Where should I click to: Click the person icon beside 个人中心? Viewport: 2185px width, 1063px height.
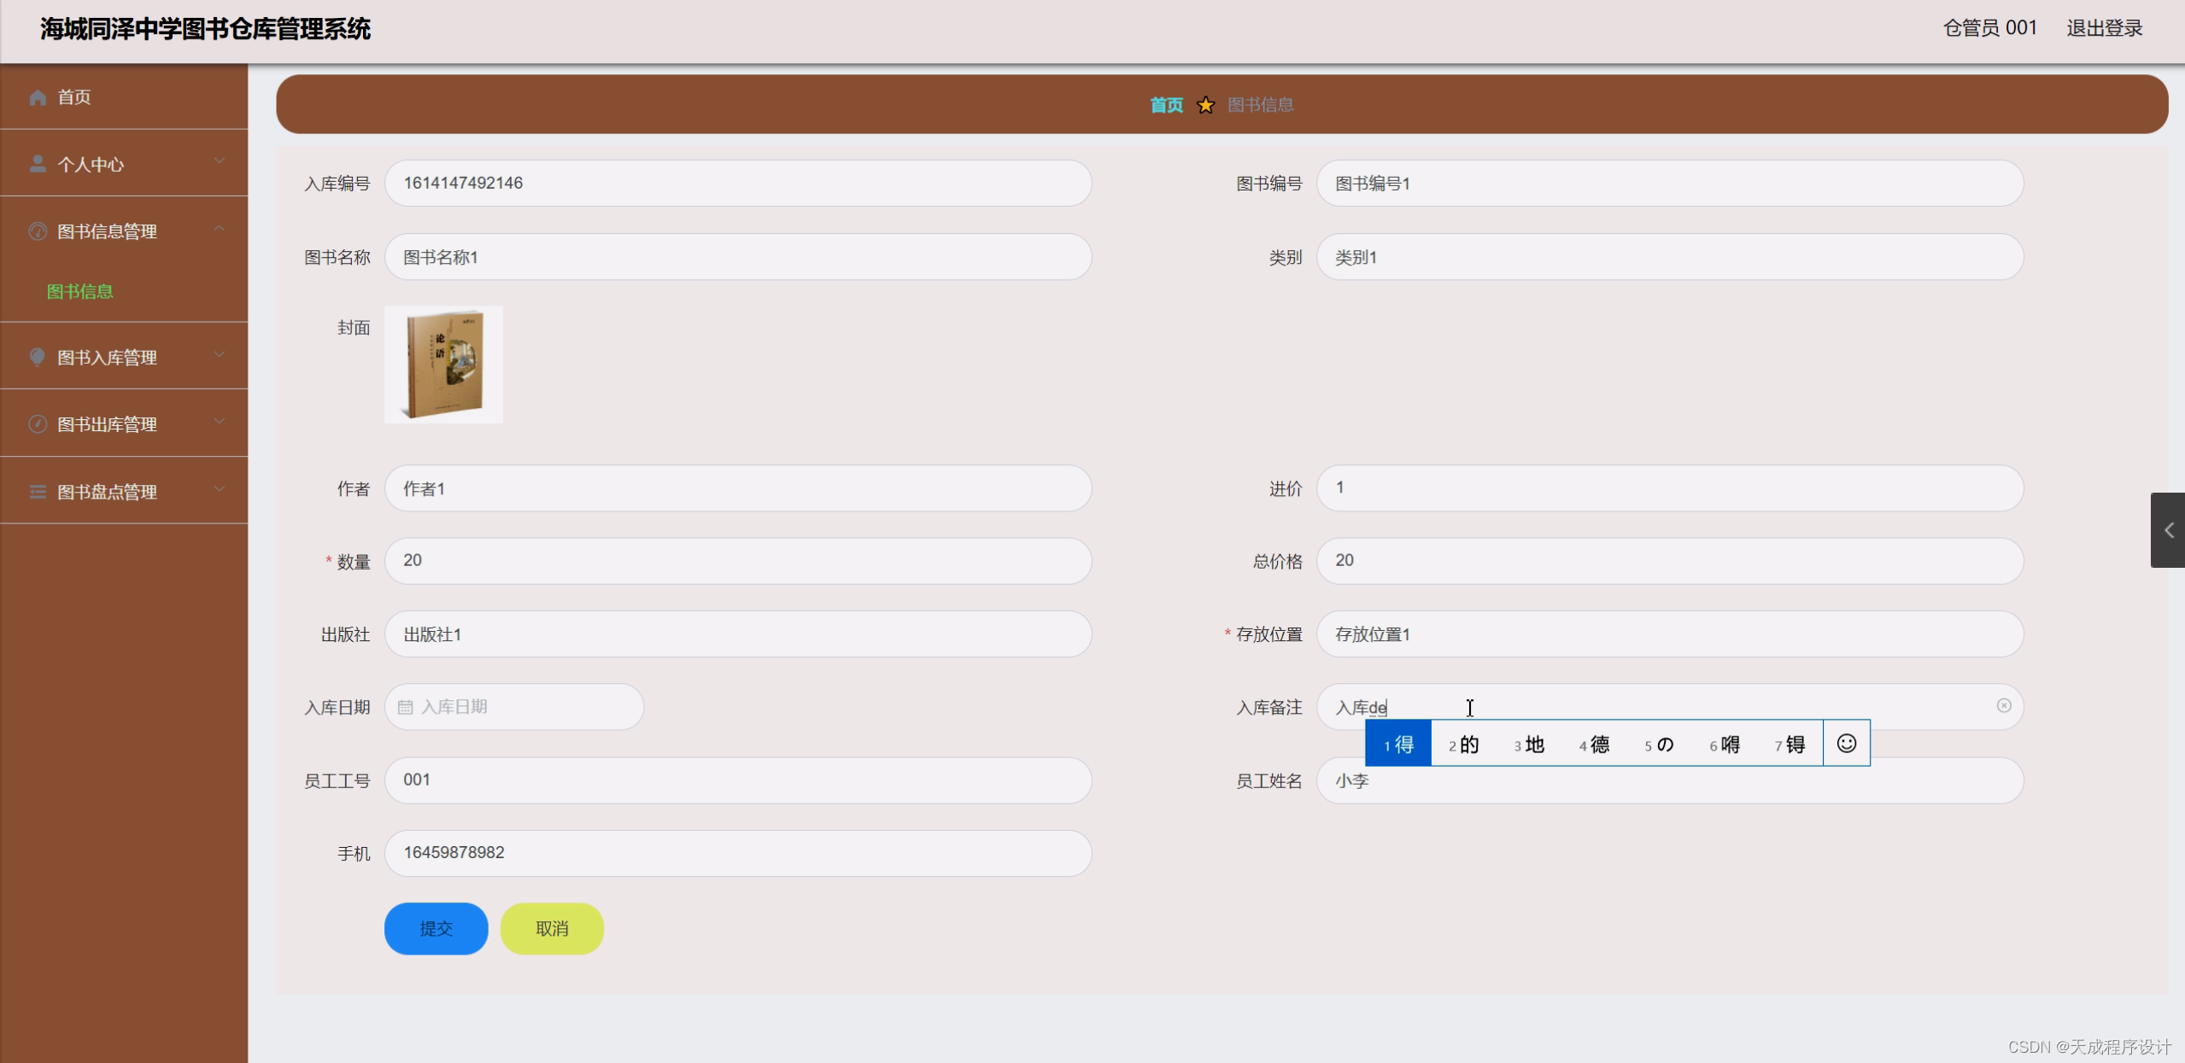38,164
